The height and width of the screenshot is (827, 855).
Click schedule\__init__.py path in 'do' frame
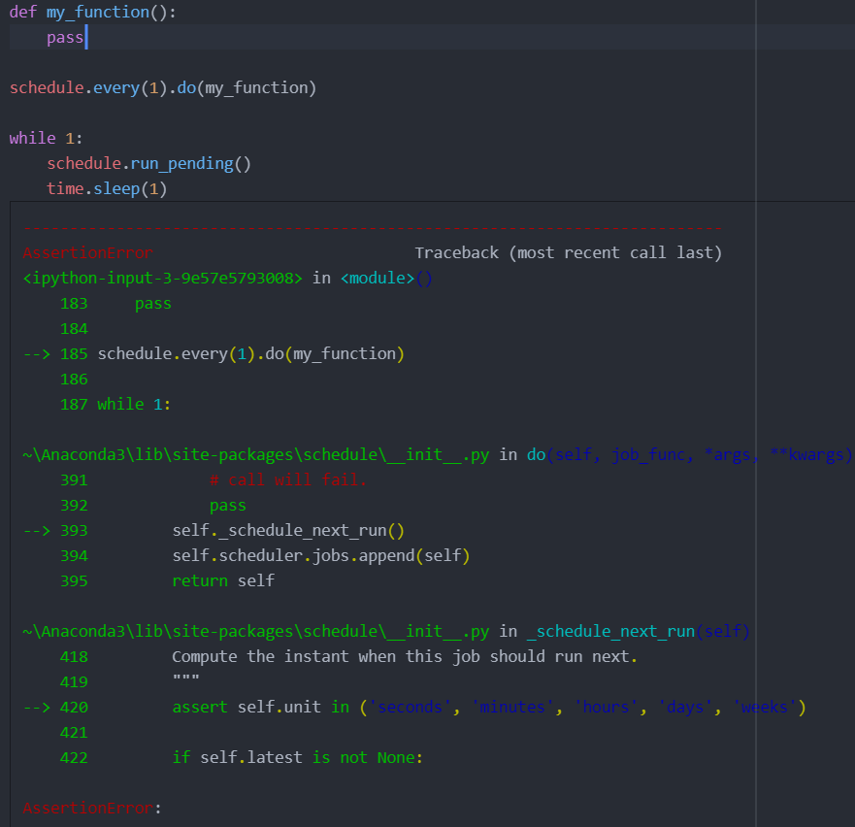(x=256, y=455)
